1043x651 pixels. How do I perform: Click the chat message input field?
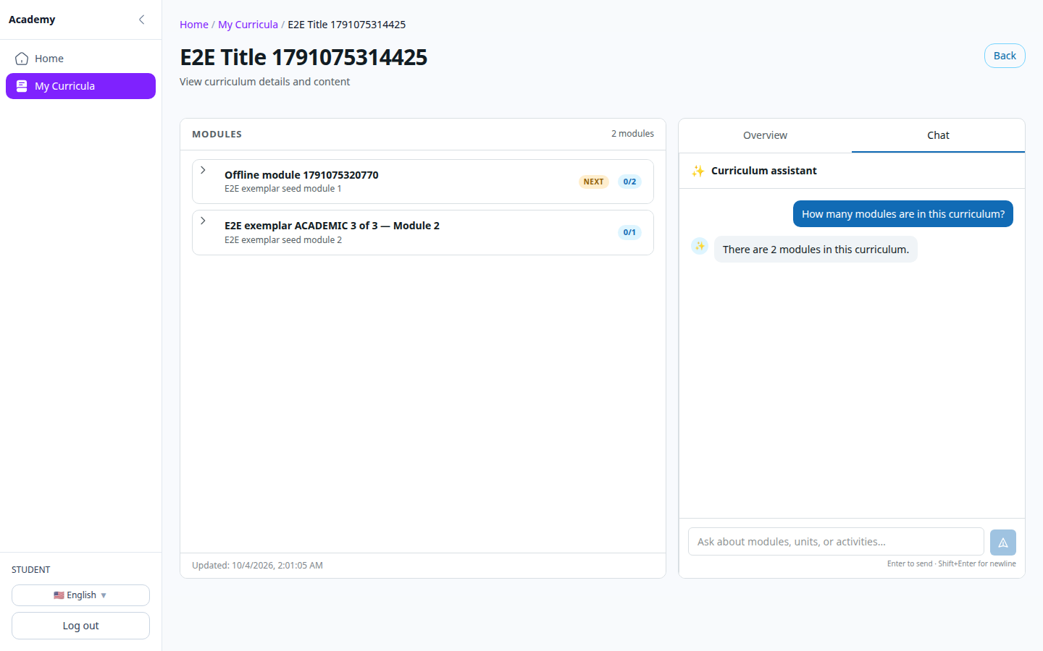pos(836,542)
